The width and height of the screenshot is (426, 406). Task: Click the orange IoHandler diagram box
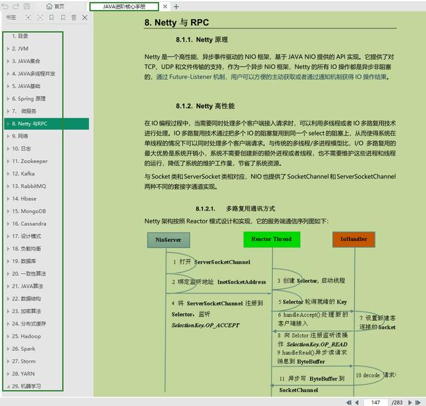353,239
